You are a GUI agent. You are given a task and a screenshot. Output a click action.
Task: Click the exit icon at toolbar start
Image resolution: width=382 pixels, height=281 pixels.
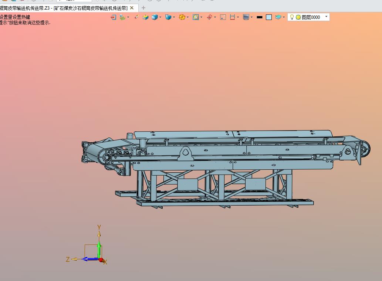(114, 17)
